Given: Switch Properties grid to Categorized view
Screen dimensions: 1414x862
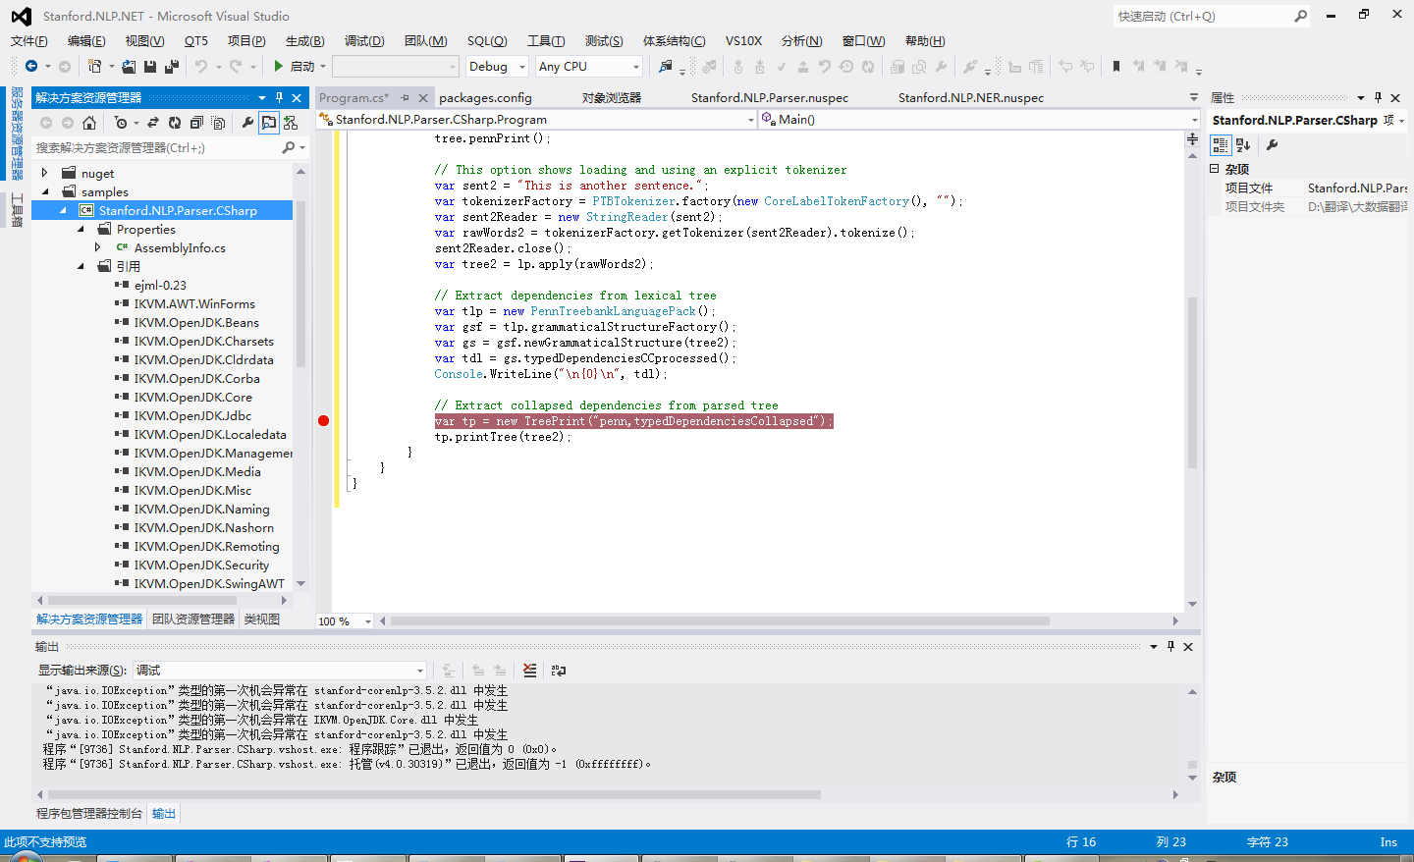Looking at the screenshot, I should click(x=1221, y=144).
